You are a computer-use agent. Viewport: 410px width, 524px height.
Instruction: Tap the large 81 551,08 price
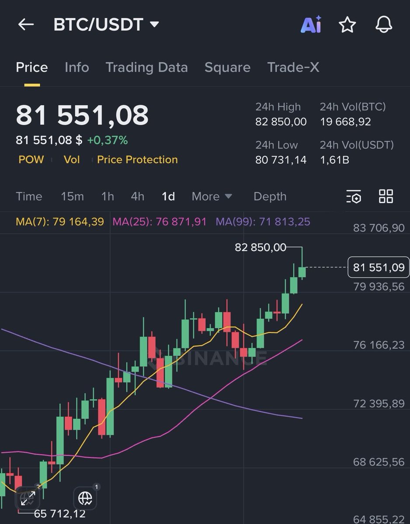click(82, 115)
